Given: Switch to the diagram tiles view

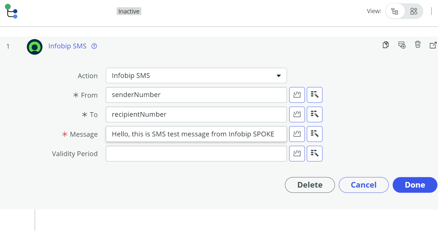Looking at the screenshot, I should coord(414,11).
